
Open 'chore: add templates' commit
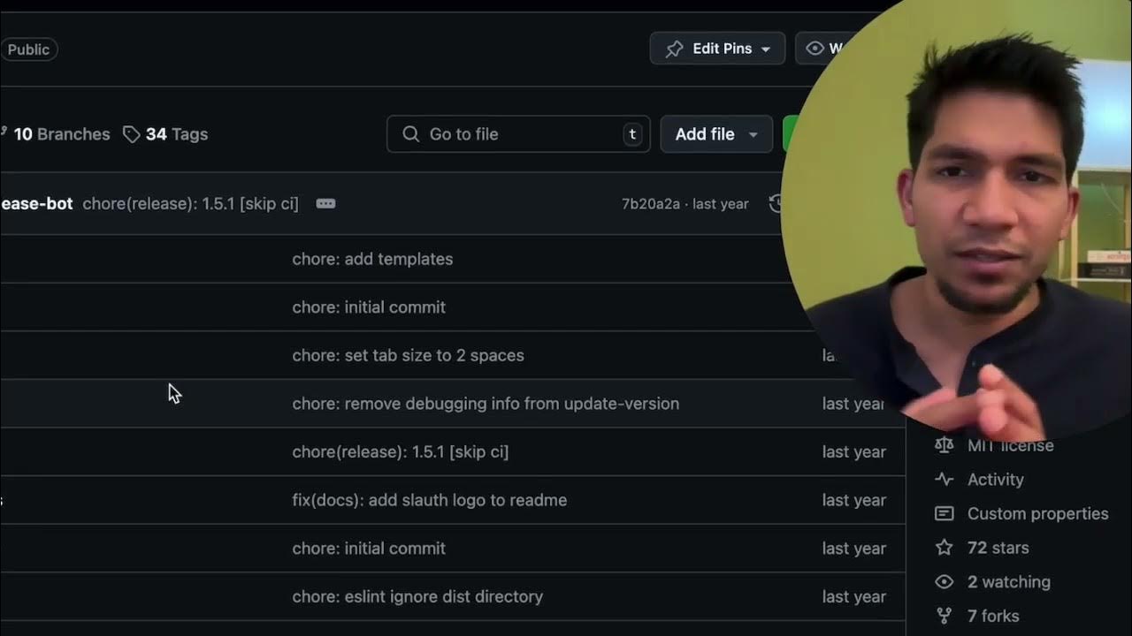click(x=372, y=259)
